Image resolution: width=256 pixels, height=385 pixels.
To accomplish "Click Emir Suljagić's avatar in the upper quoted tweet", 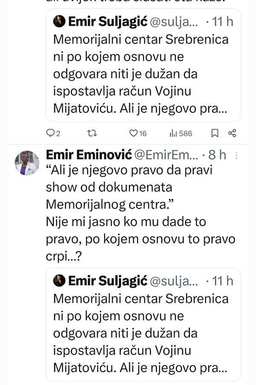I will pyautogui.click(x=59, y=21).
